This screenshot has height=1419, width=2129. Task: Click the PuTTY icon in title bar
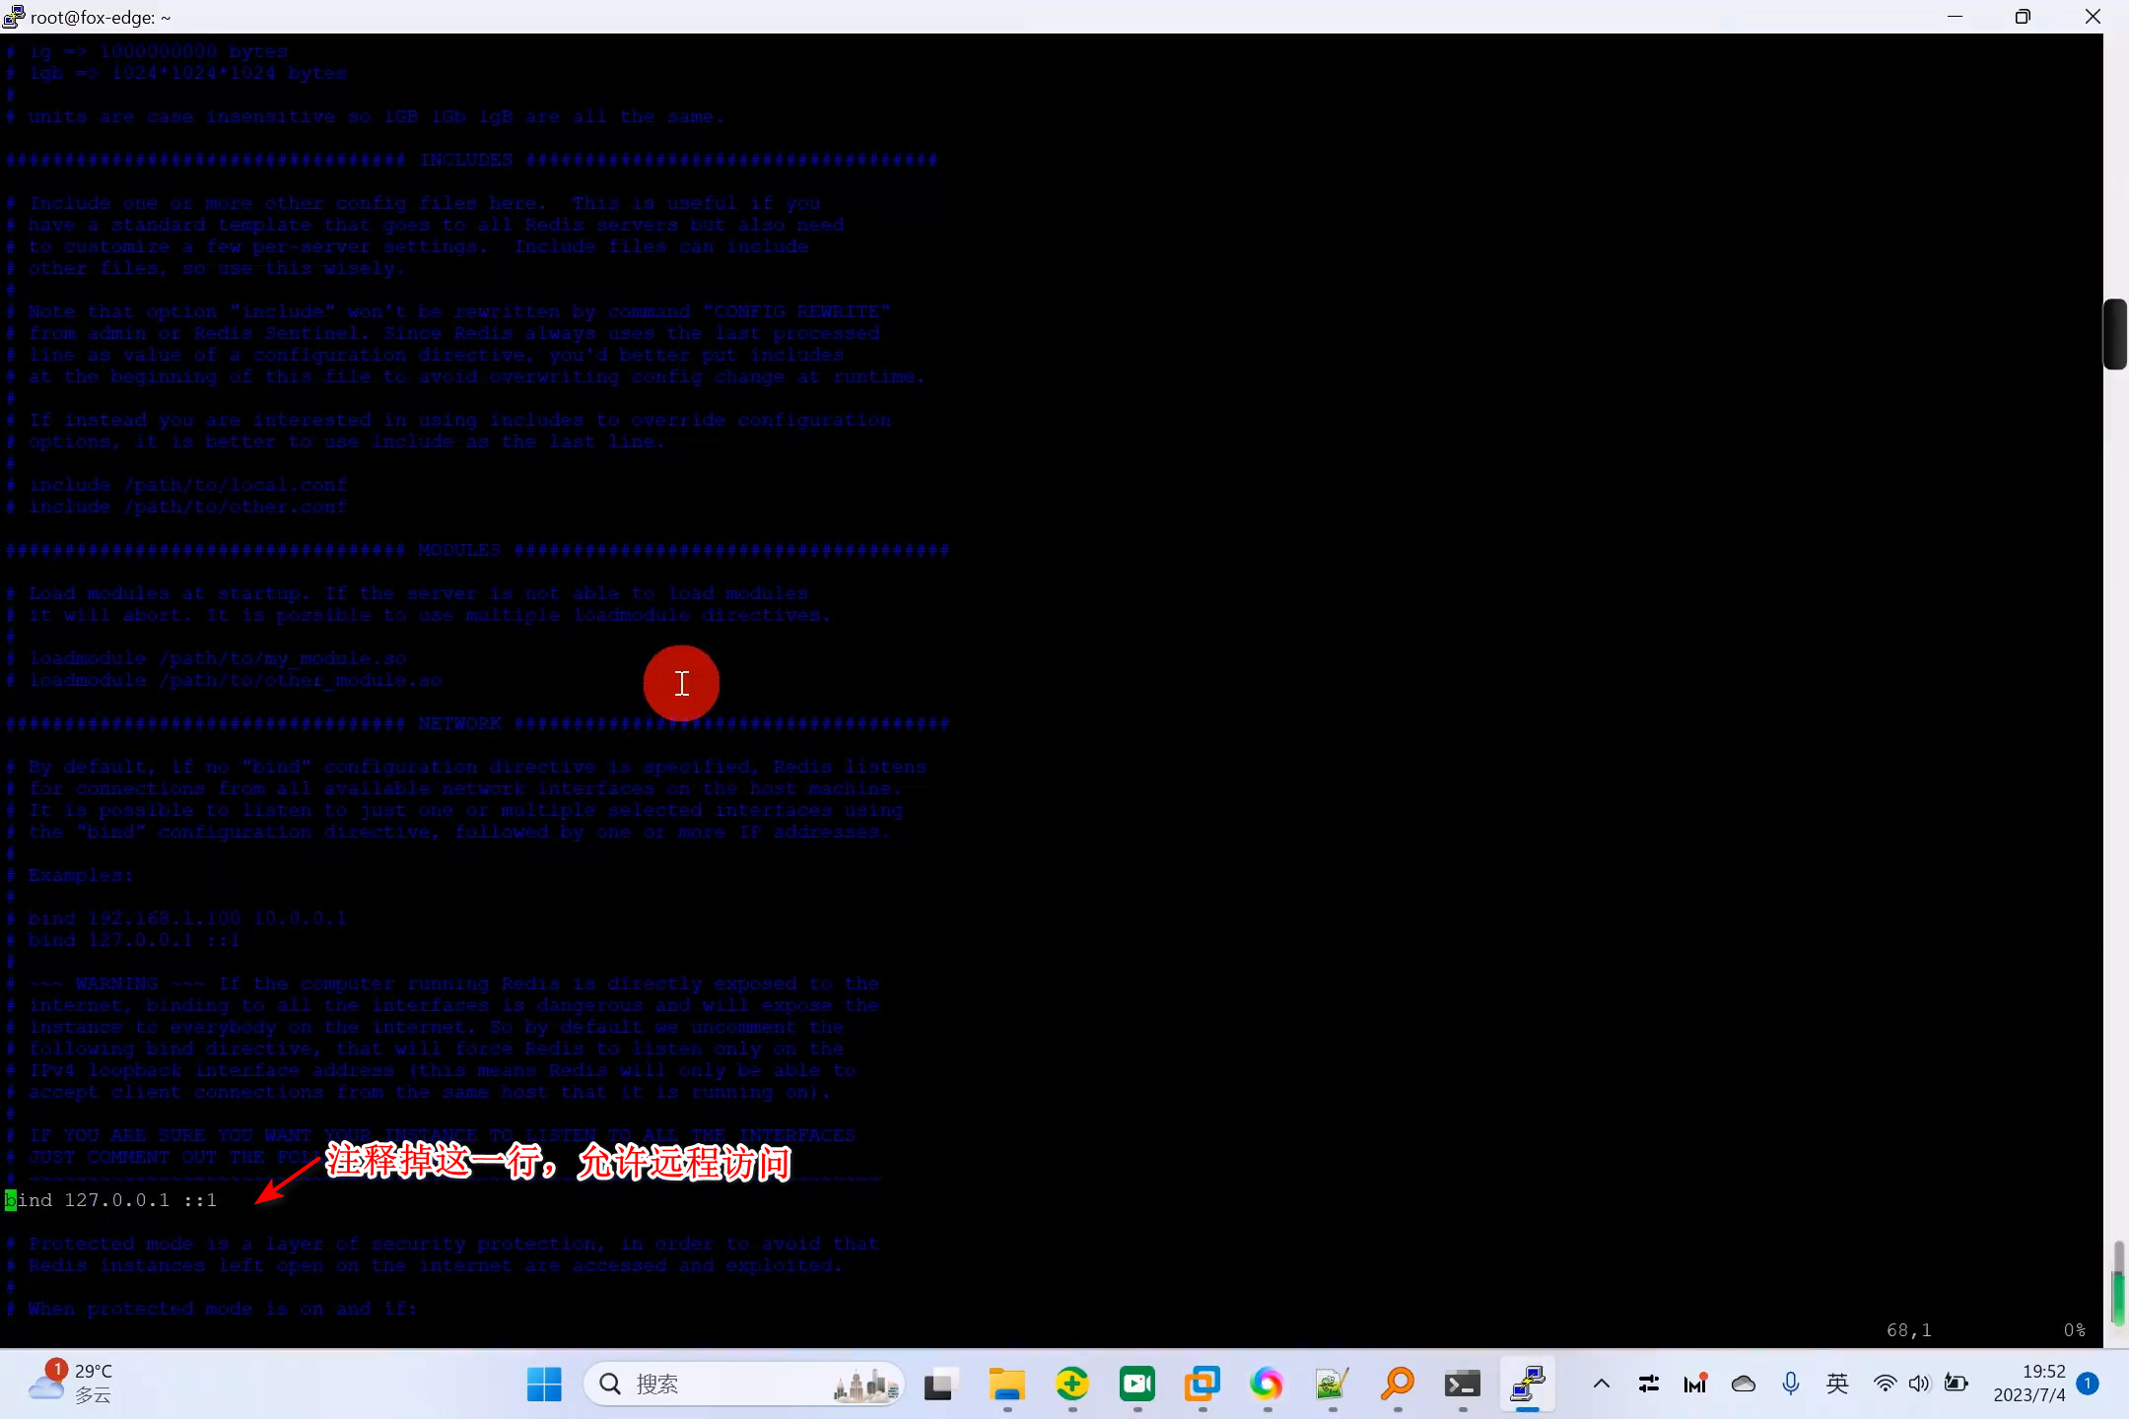tap(14, 17)
